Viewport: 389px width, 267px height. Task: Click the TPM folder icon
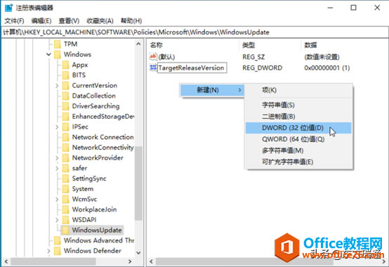tap(58, 44)
